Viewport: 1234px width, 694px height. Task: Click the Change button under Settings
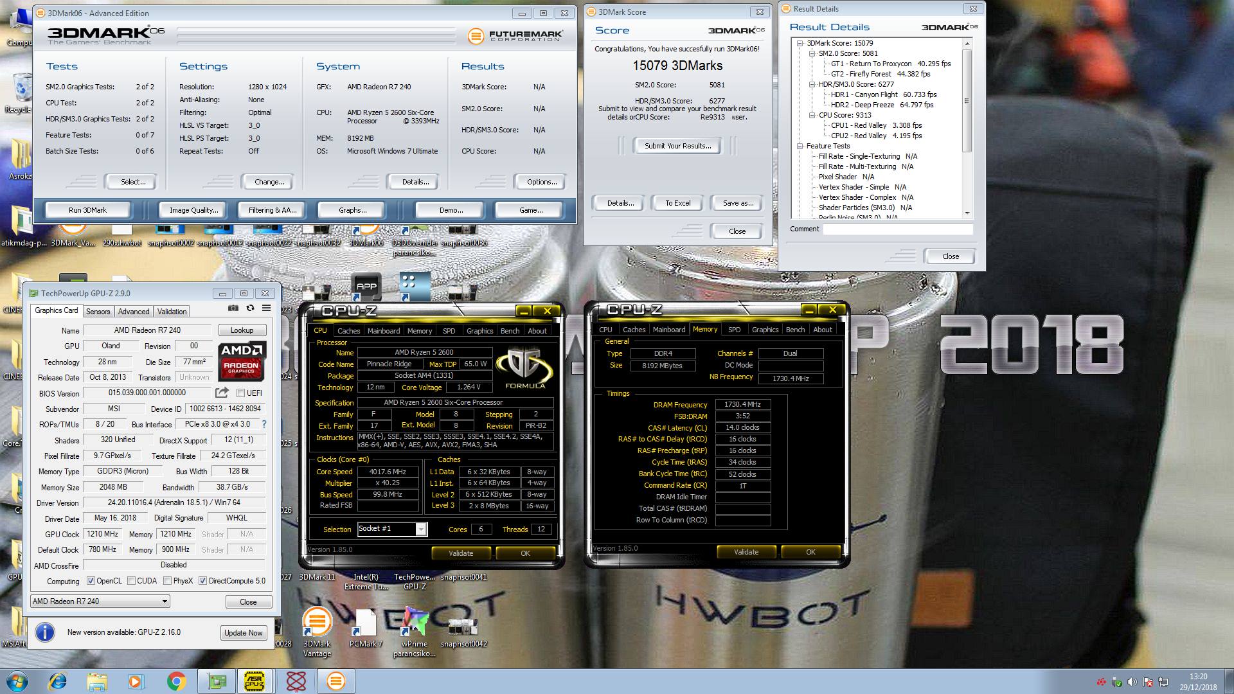tap(269, 182)
